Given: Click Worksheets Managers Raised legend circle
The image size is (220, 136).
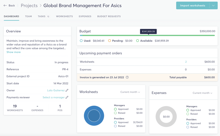Looking at the screenshot, I should 115,113.
